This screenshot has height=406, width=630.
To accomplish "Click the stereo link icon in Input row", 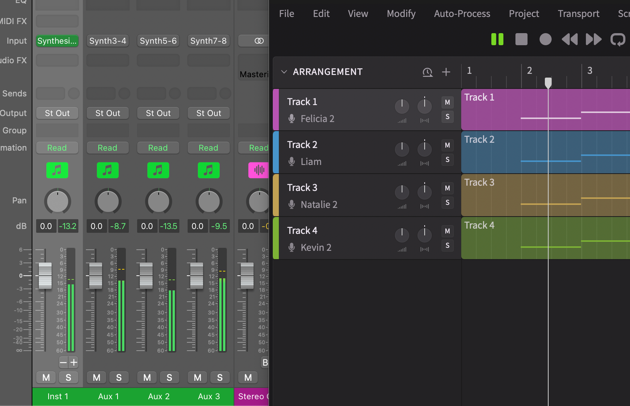I will [259, 41].
